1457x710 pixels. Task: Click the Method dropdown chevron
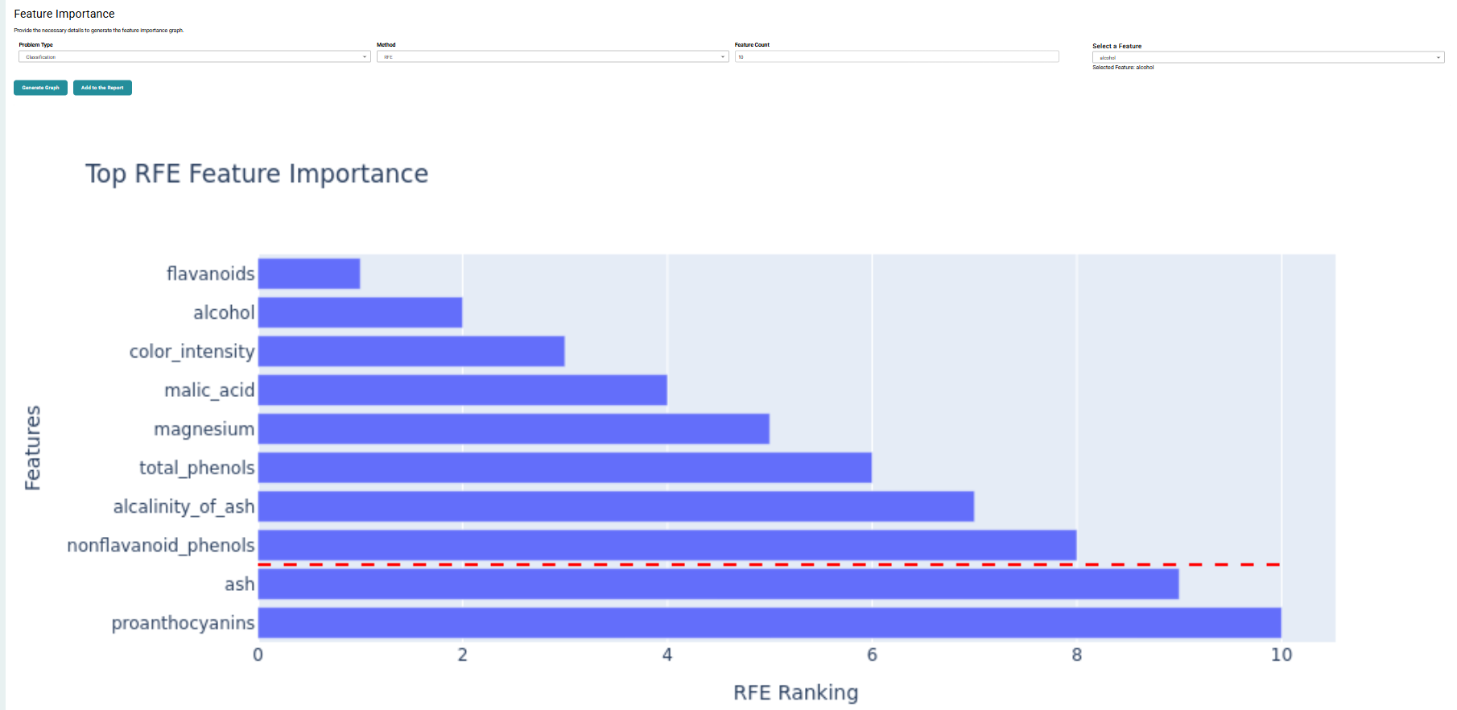[x=723, y=56]
